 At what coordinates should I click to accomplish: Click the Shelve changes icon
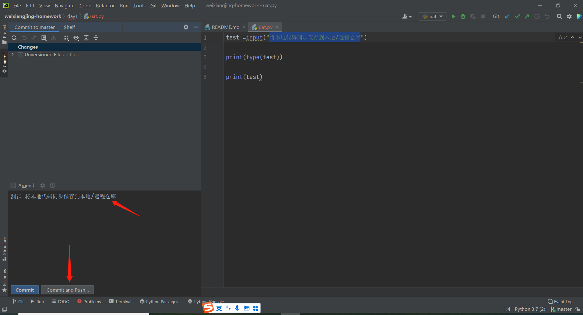[54, 38]
